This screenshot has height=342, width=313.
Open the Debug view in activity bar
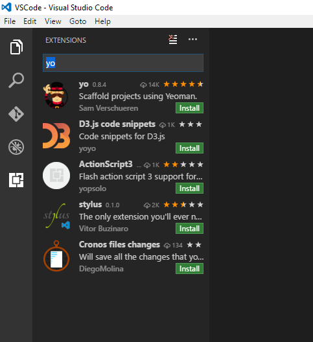click(16, 147)
